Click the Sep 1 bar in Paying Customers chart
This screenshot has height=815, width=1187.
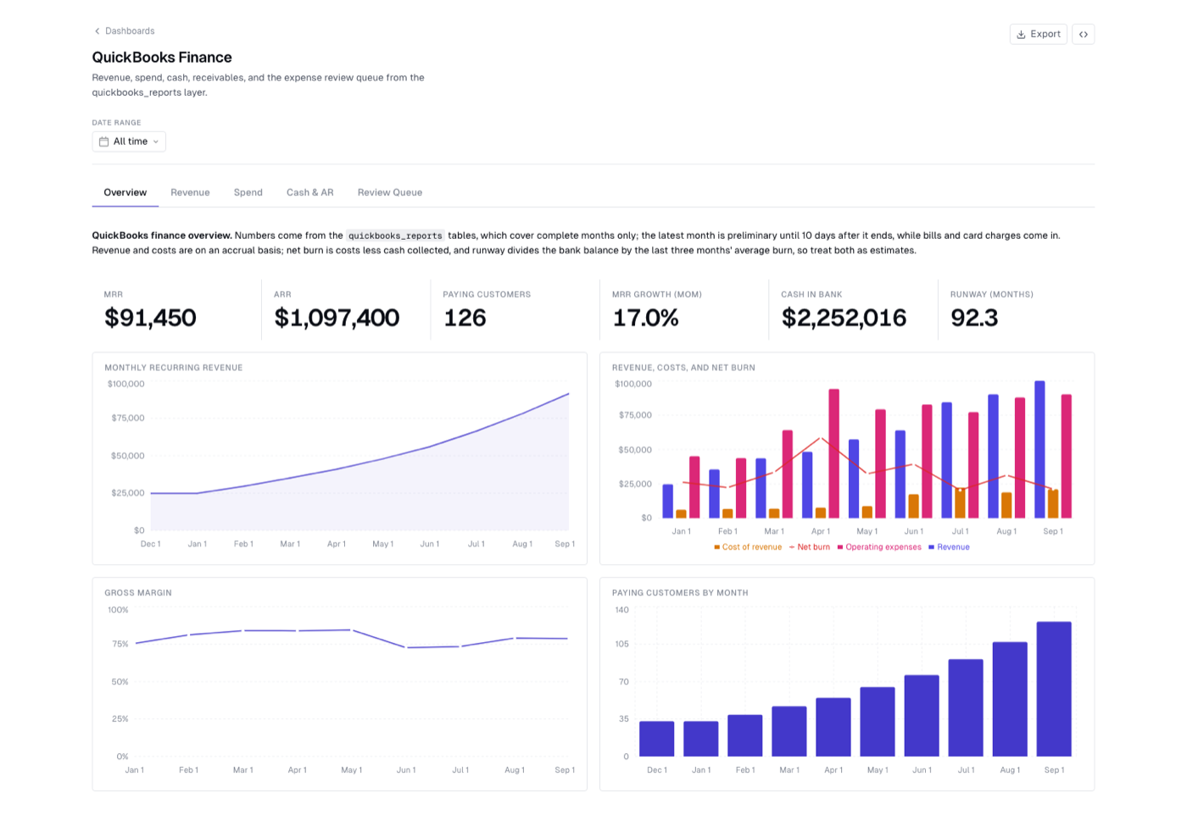pos(1054,689)
